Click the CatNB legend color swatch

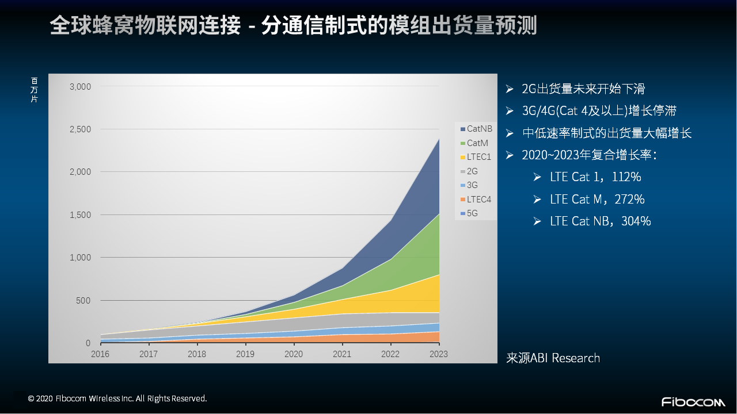(x=462, y=129)
